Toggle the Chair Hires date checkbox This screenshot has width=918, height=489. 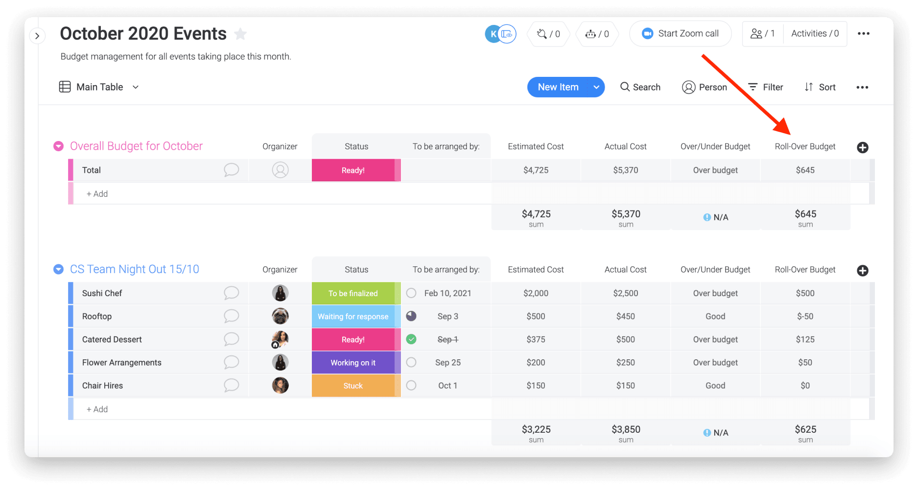(411, 386)
